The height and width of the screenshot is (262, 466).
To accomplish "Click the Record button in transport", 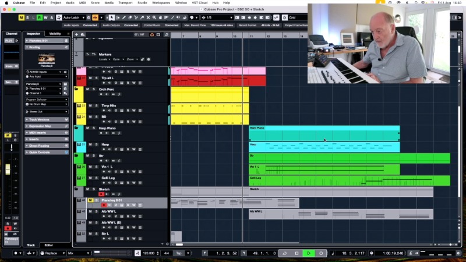I will click(320, 253).
